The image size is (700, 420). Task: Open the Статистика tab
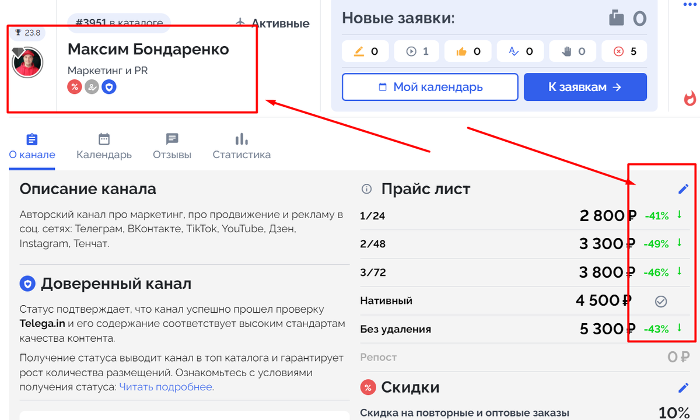[x=242, y=146]
